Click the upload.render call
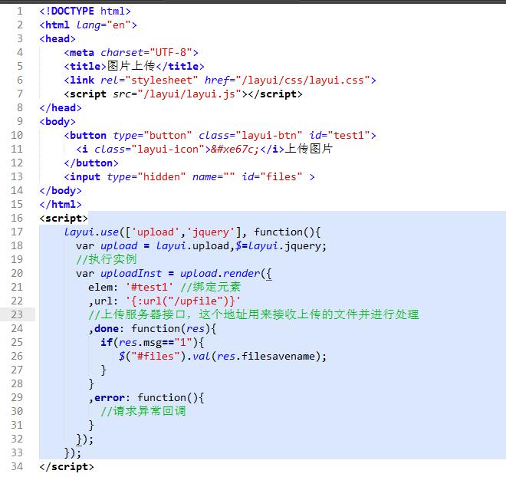The image size is (506, 477). click(x=220, y=273)
